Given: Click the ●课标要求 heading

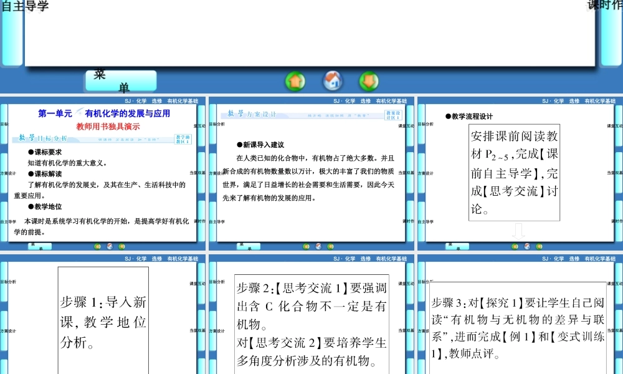Looking at the screenshot, I should point(45,152).
